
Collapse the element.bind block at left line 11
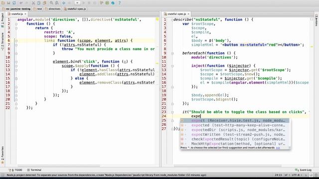tap(16, 62)
